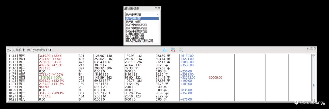Viewport: 329px width, 109px height.
Task: Select the row 11.03 | 周一
Action: pyautogui.click(x=159, y=87)
